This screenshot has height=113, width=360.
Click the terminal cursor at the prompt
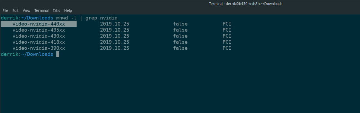click(x=58, y=54)
